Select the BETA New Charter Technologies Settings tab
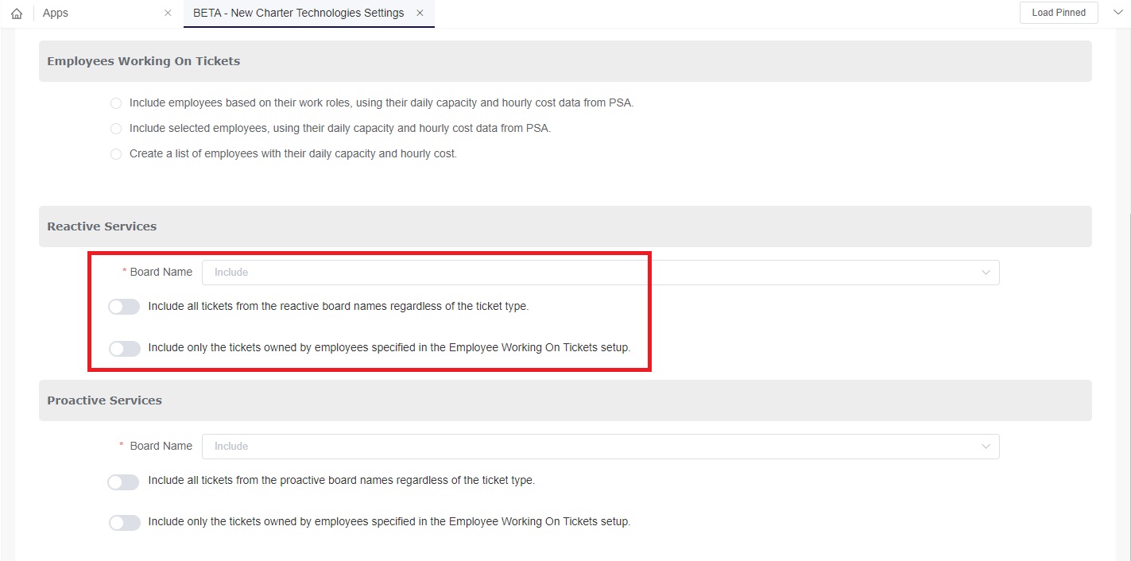The image size is (1131, 561). [298, 14]
